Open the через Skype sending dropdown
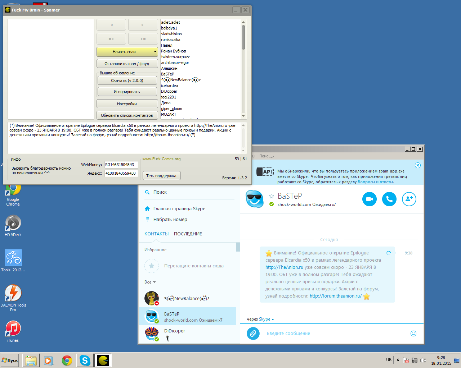The width and height of the screenshot is (461, 368). [x=267, y=319]
